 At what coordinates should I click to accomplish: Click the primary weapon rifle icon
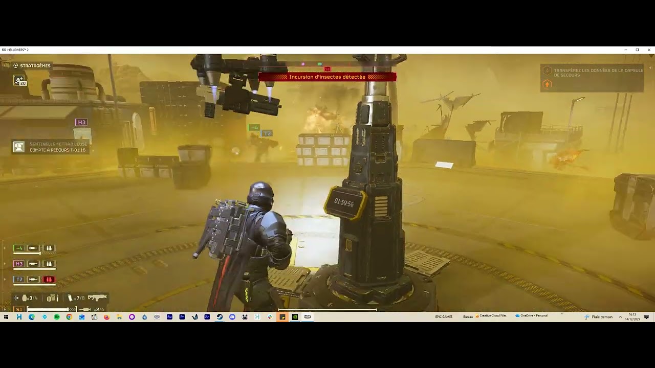click(x=97, y=297)
